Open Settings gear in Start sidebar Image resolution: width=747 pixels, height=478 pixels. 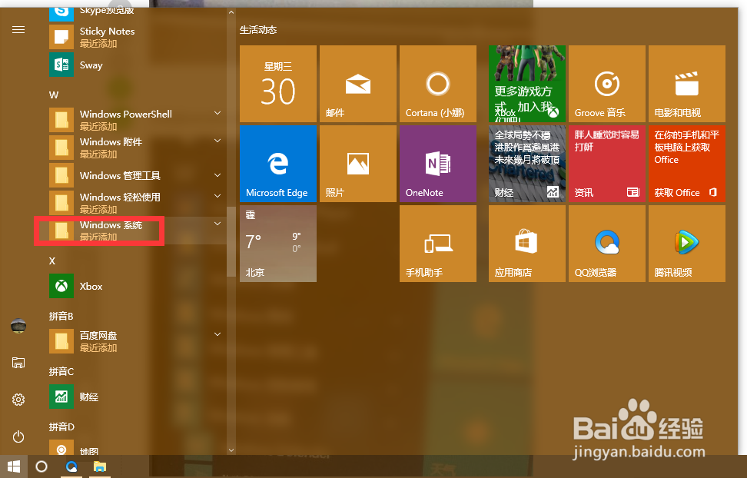coord(18,399)
